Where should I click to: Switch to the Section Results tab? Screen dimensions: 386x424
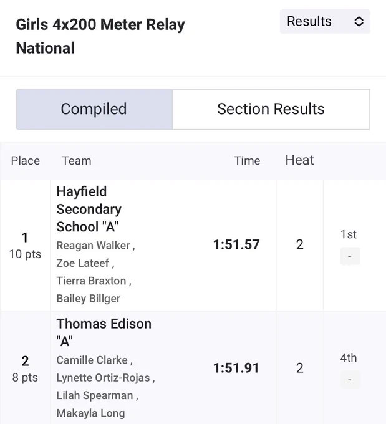click(271, 109)
